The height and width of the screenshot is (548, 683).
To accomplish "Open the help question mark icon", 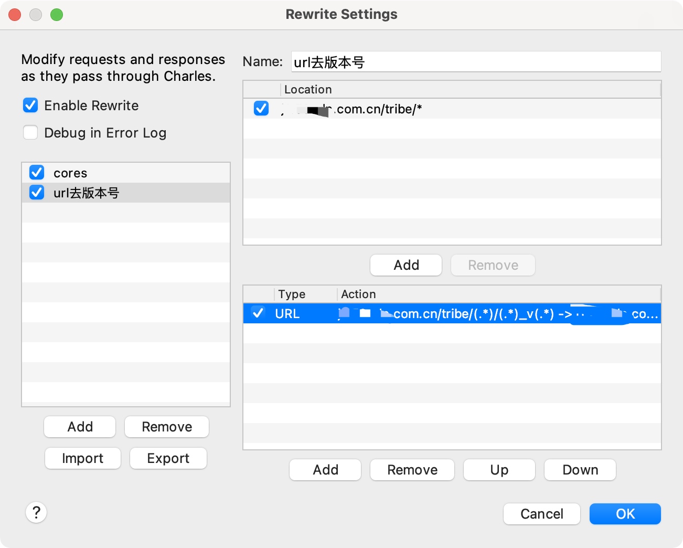I will pos(36,512).
